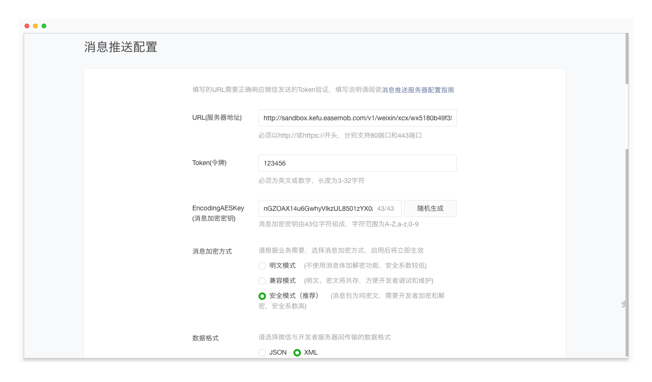Choose XML data format
This screenshot has height=382, width=652.
[x=297, y=352]
